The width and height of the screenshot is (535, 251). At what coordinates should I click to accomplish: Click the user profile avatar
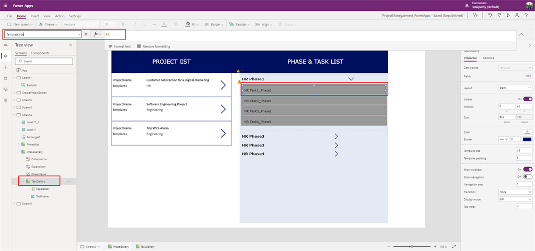tap(529, 5)
